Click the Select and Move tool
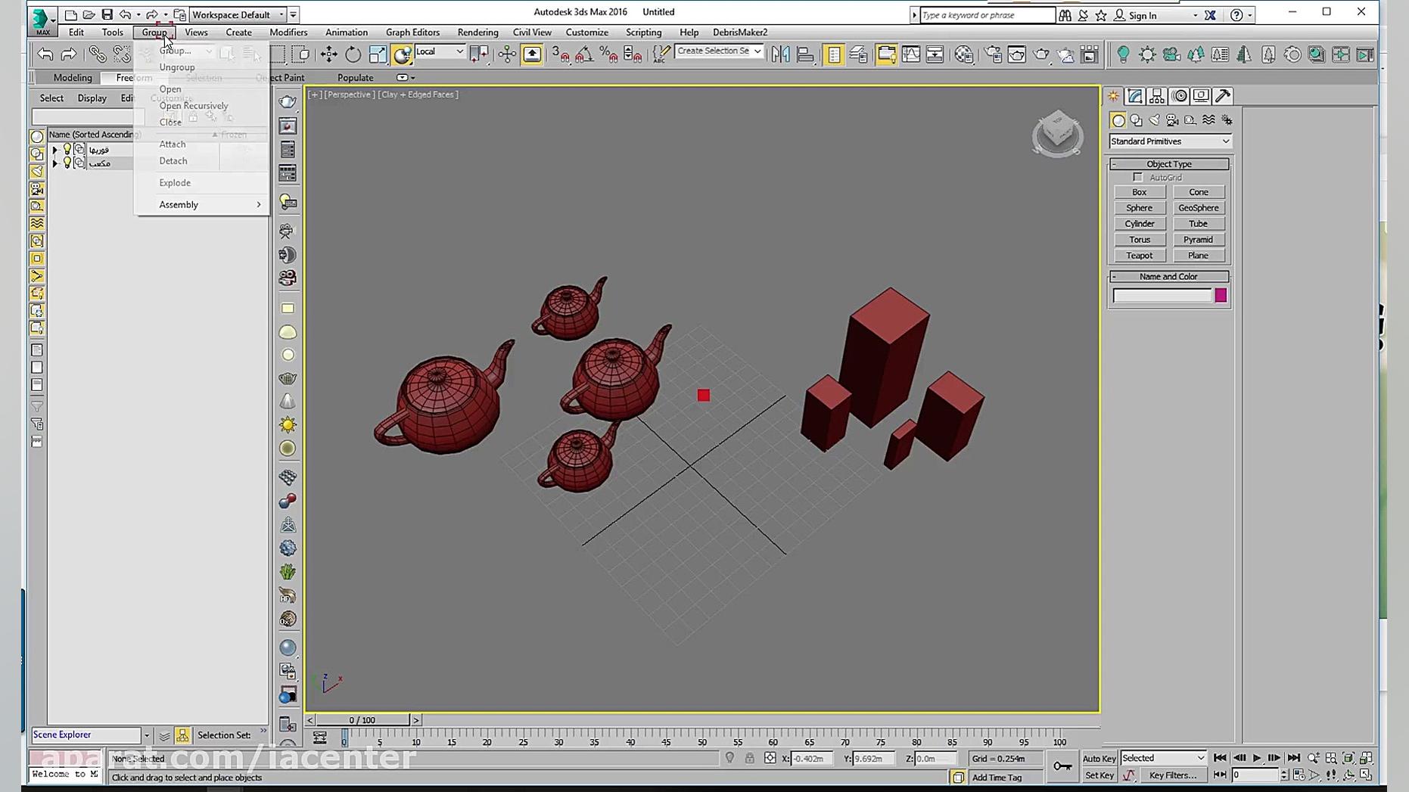Viewport: 1409px width, 792px height. [x=328, y=54]
